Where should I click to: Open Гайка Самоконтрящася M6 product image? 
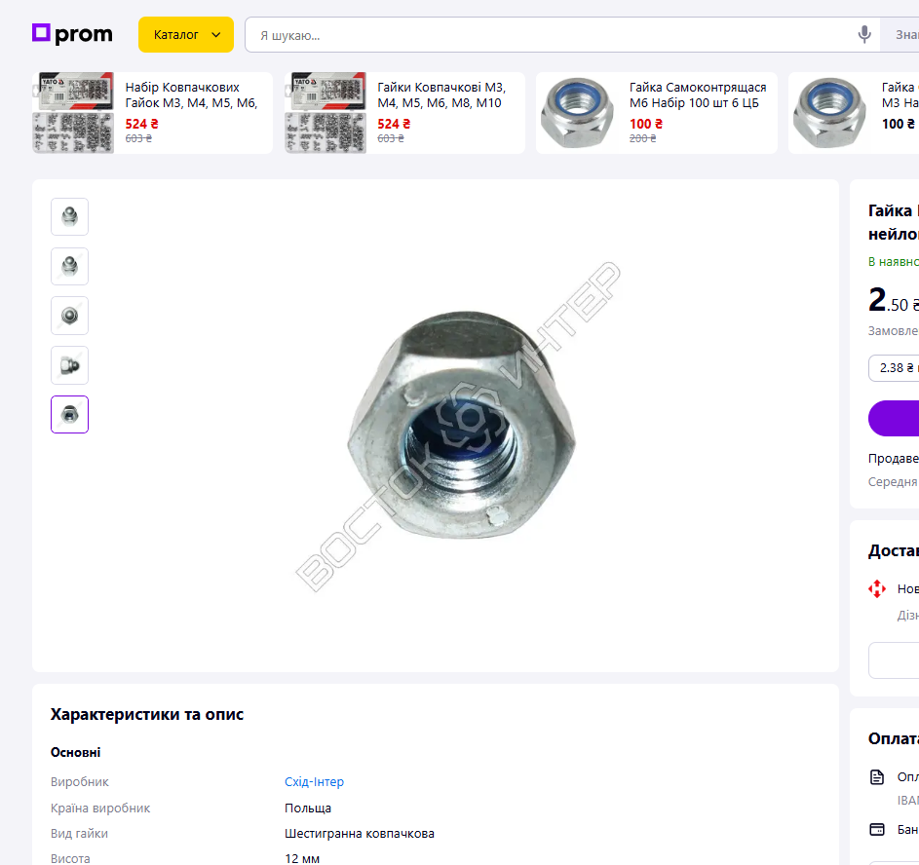pos(577,113)
